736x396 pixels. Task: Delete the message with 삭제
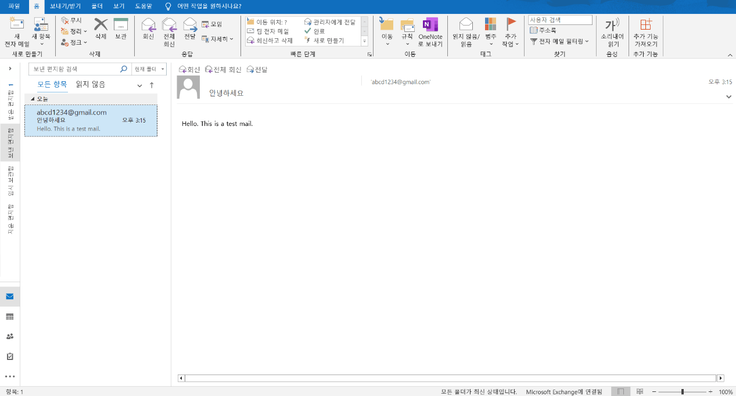101,29
